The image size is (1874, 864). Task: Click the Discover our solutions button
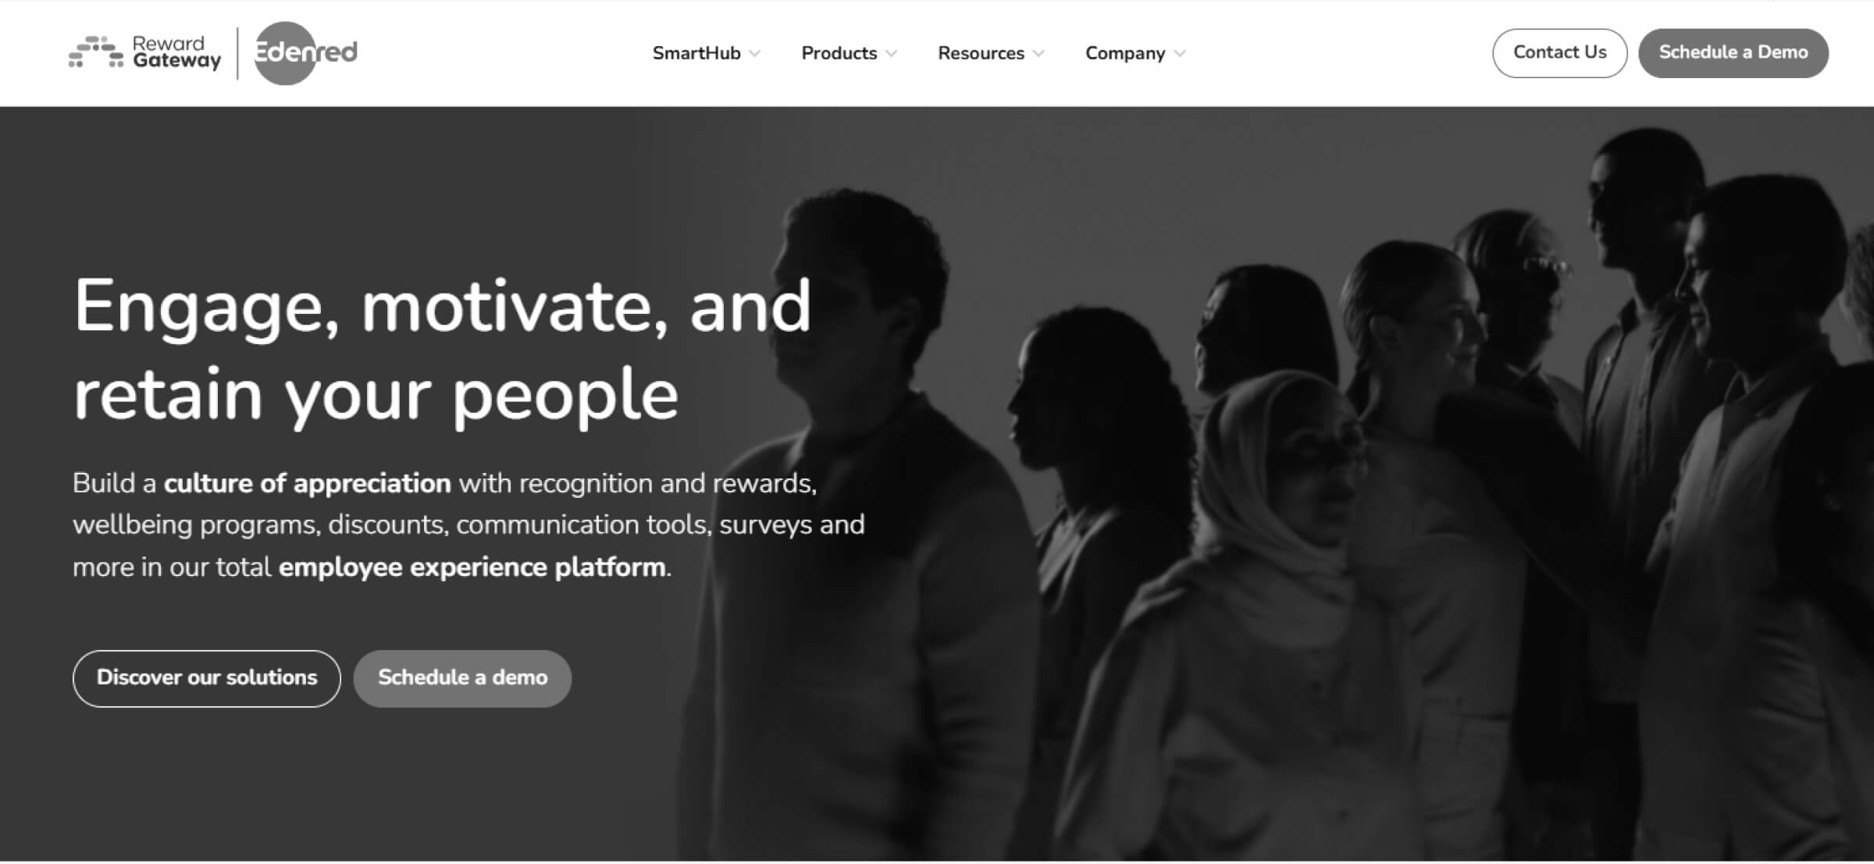click(207, 678)
